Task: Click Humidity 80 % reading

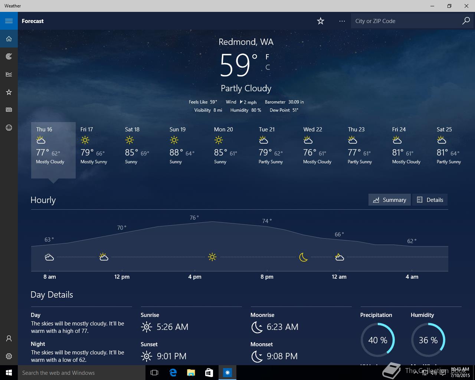Action: [x=246, y=110]
